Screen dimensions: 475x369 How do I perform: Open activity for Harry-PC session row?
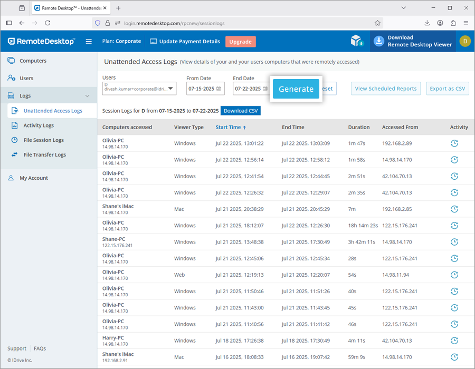[x=454, y=341]
